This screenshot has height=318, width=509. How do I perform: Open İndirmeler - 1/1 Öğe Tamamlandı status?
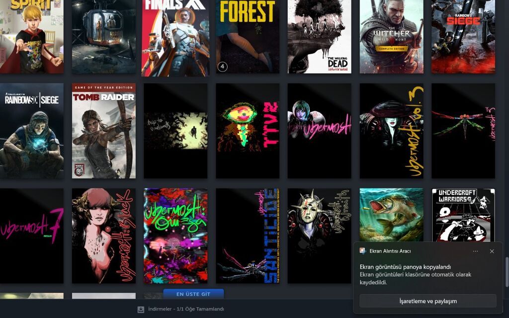pos(186,309)
